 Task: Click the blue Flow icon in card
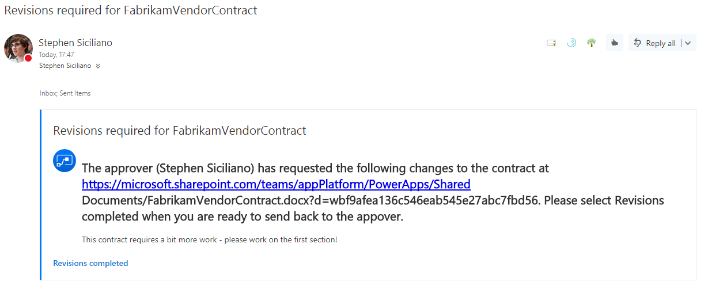pos(65,161)
